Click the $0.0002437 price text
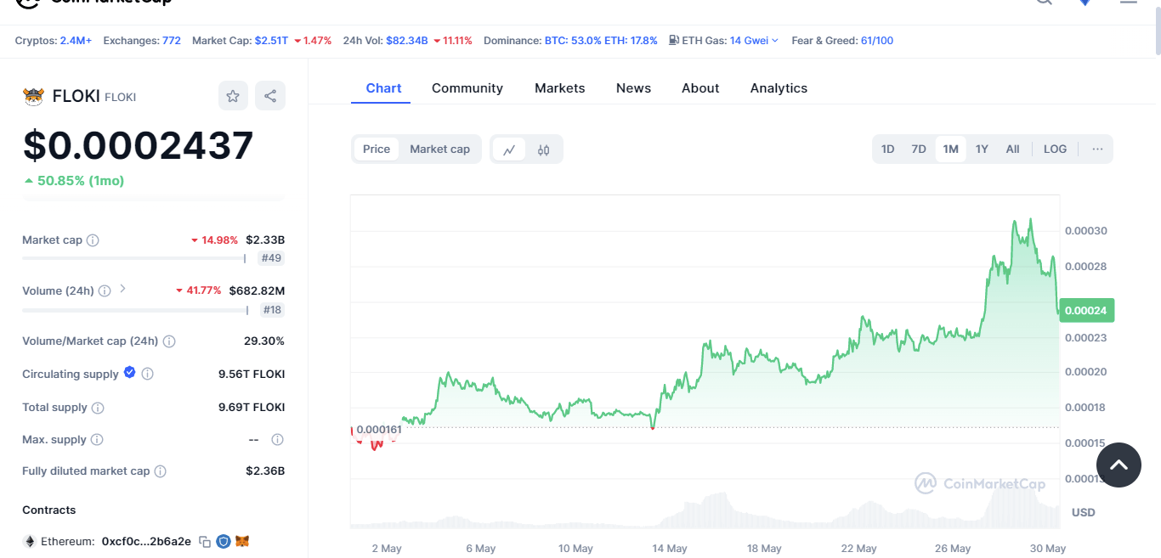Image resolution: width=1161 pixels, height=558 pixels. 138,145
